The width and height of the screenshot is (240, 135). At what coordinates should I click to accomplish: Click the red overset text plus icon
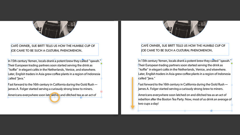[x=101, y=92]
